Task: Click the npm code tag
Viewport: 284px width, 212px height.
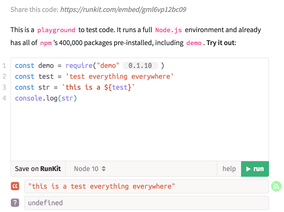Action: pyautogui.click(x=46, y=43)
